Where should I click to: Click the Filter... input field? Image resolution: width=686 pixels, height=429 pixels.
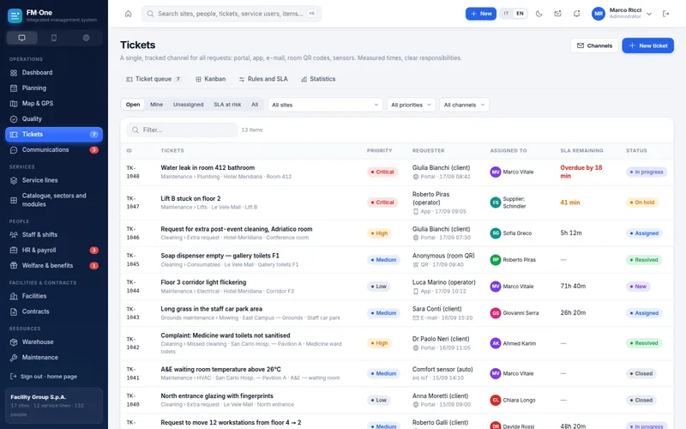(x=182, y=130)
